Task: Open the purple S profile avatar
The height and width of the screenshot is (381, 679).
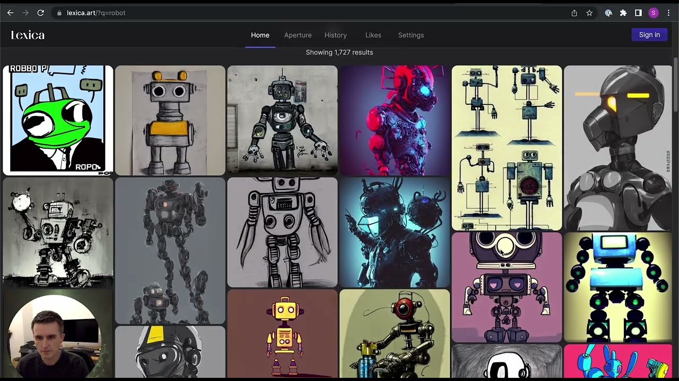Action: point(653,13)
